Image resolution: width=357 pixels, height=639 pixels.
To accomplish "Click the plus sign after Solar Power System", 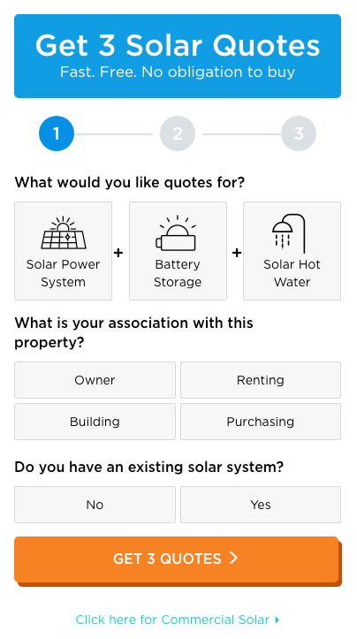I will tap(118, 253).
